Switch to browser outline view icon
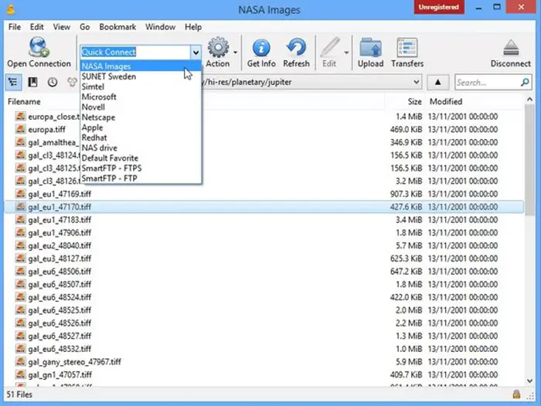Viewport: 541px width, 406px height. 13,82
